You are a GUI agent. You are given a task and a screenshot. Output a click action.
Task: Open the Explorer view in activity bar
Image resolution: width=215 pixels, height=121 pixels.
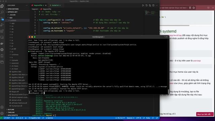[x=2, y=6]
